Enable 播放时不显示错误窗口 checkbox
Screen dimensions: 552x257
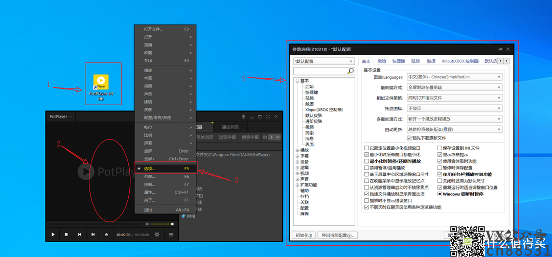(366, 201)
